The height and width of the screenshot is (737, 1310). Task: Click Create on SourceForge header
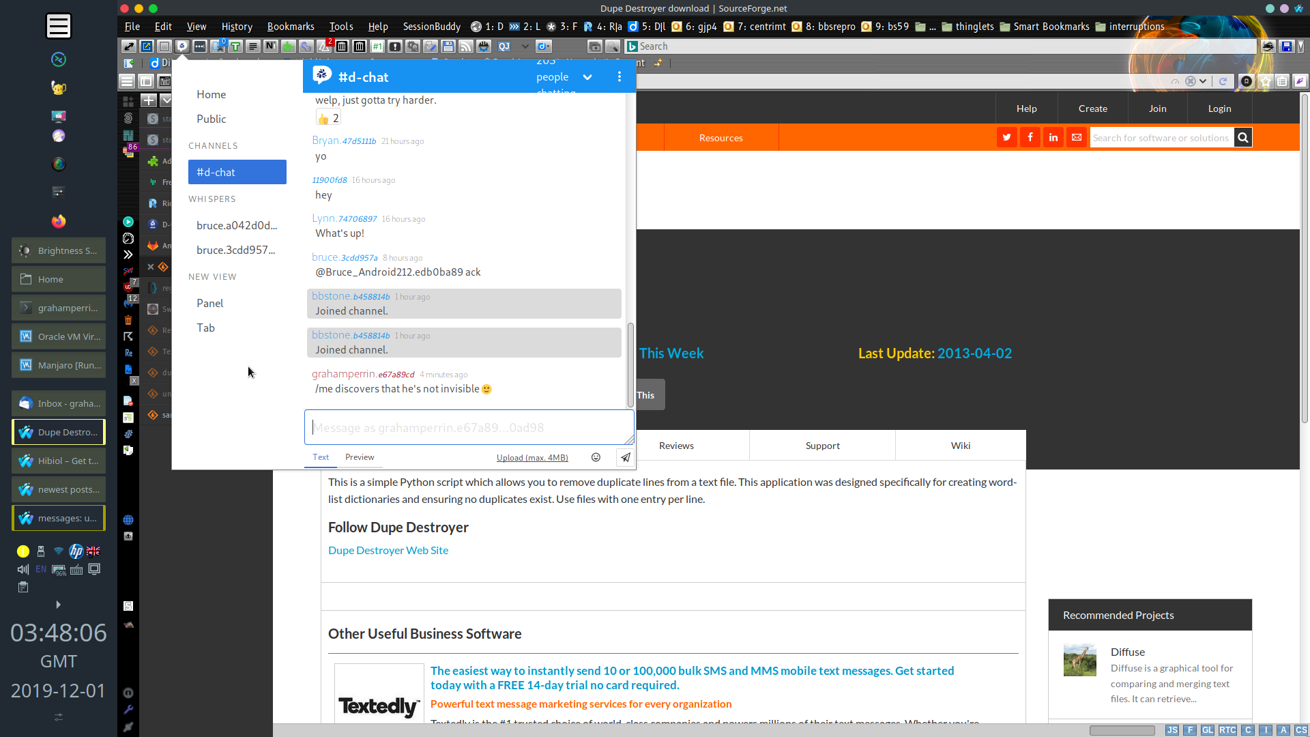click(x=1093, y=109)
